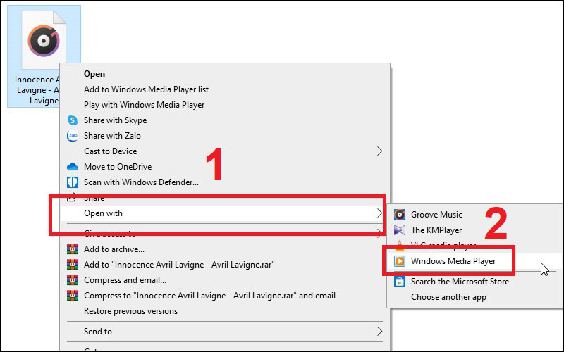Choose Open from the context menu
This screenshot has height=352, width=564.
[x=225, y=74]
